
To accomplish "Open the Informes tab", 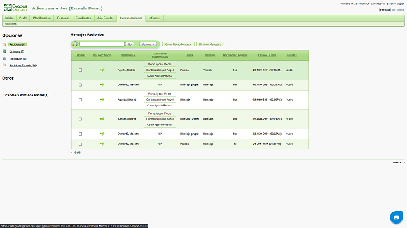I will coord(155,18).
